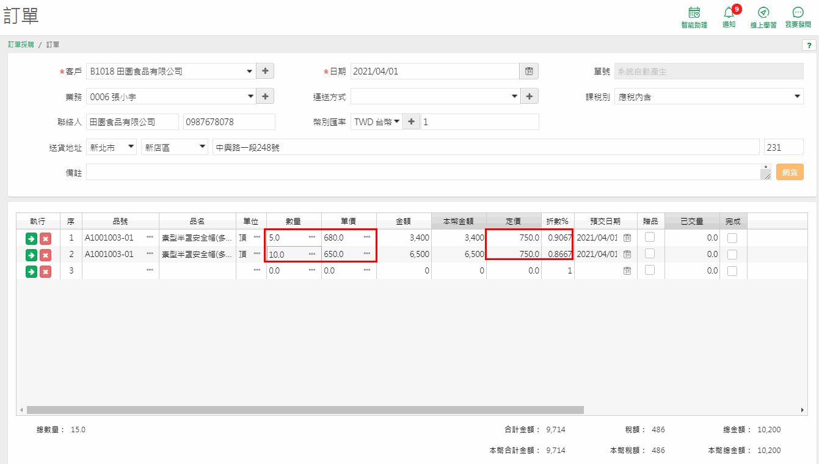The image size is (819, 464).
Task: Open the calendar picker for 日期 field
Action: [529, 71]
